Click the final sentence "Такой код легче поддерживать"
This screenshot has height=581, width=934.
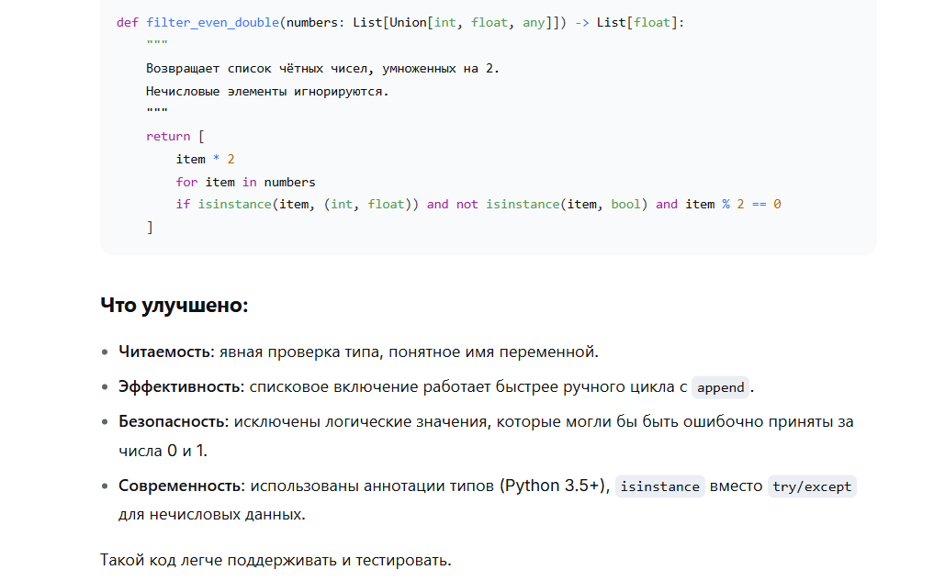click(276, 559)
